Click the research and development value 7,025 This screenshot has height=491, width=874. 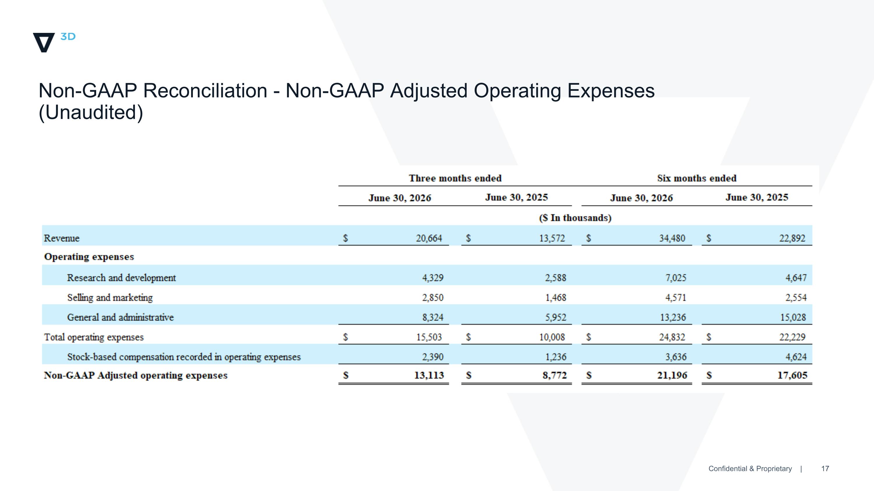[676, 278]
